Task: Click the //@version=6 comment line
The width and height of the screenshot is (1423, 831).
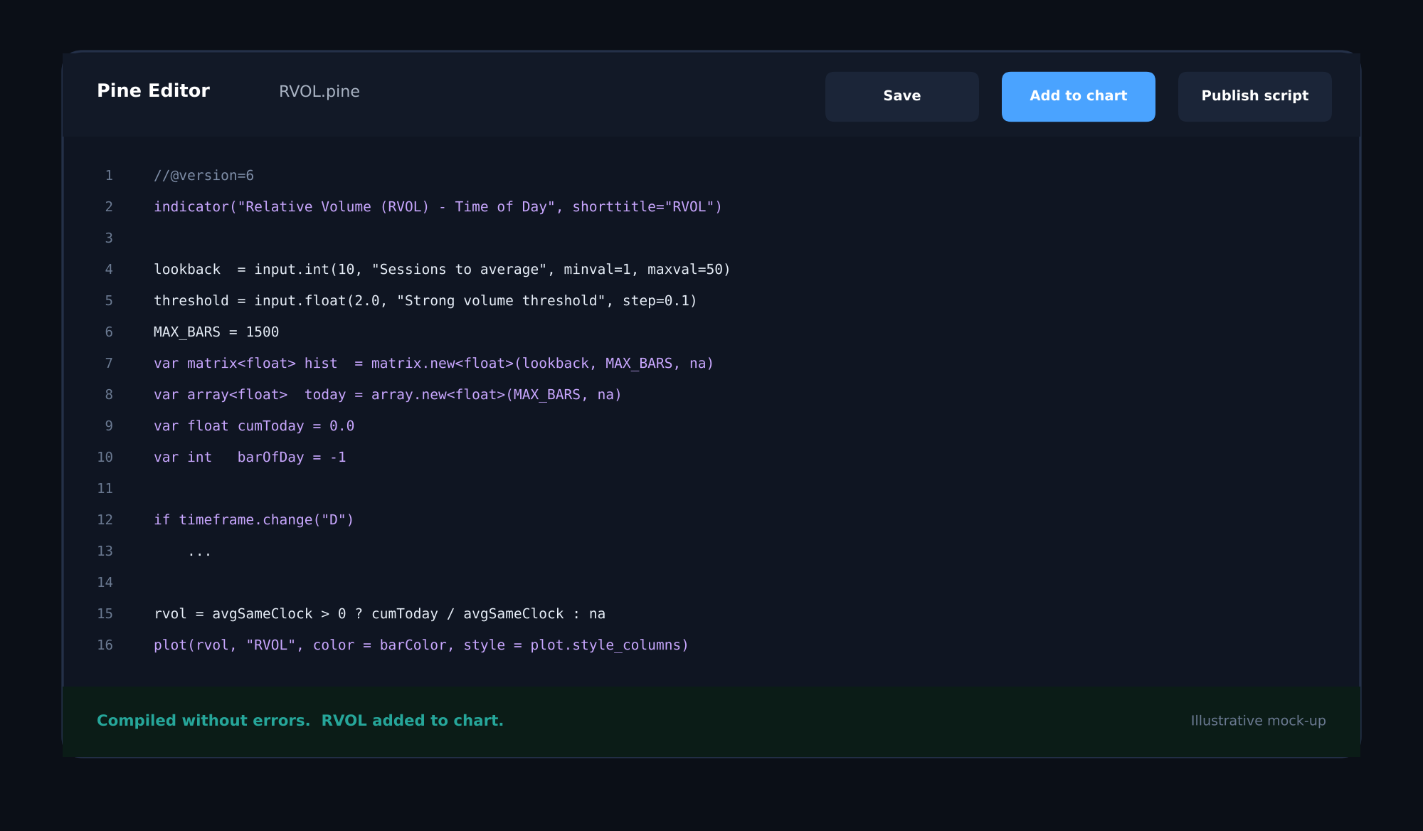Action: (x=203, y=175)
